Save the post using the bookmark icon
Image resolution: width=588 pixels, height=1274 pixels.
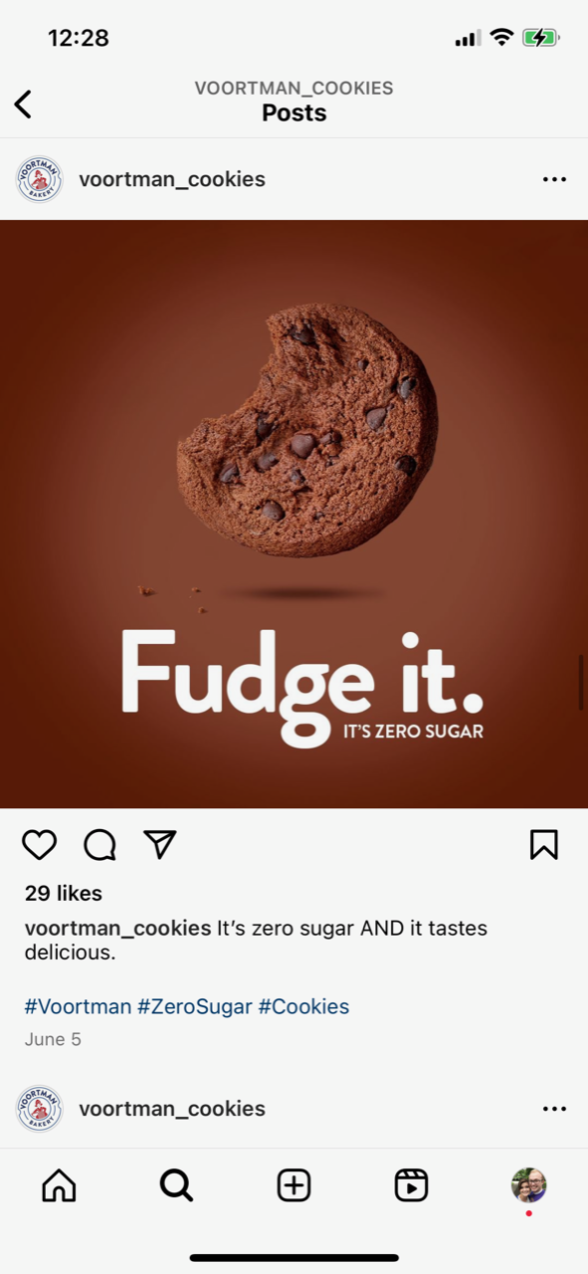click(x=544, y=845)
